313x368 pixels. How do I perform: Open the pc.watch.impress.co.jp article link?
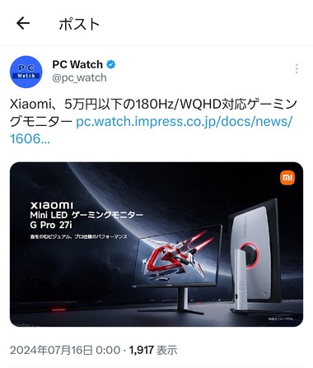click(151, 130)
